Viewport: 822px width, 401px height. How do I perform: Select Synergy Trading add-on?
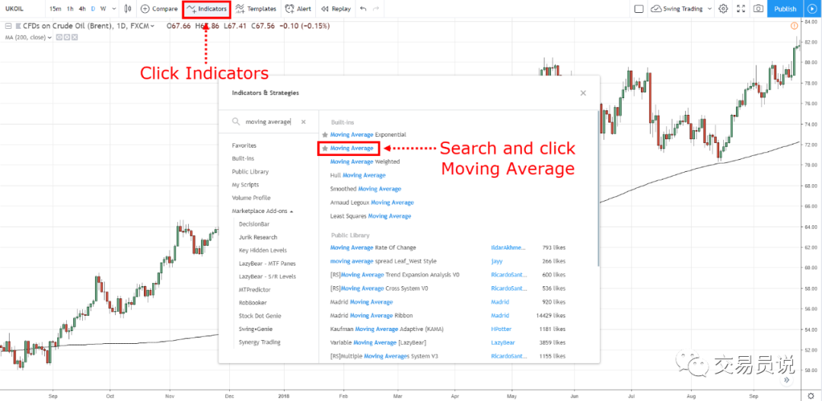pyautogui.click(x=259, y=342)
